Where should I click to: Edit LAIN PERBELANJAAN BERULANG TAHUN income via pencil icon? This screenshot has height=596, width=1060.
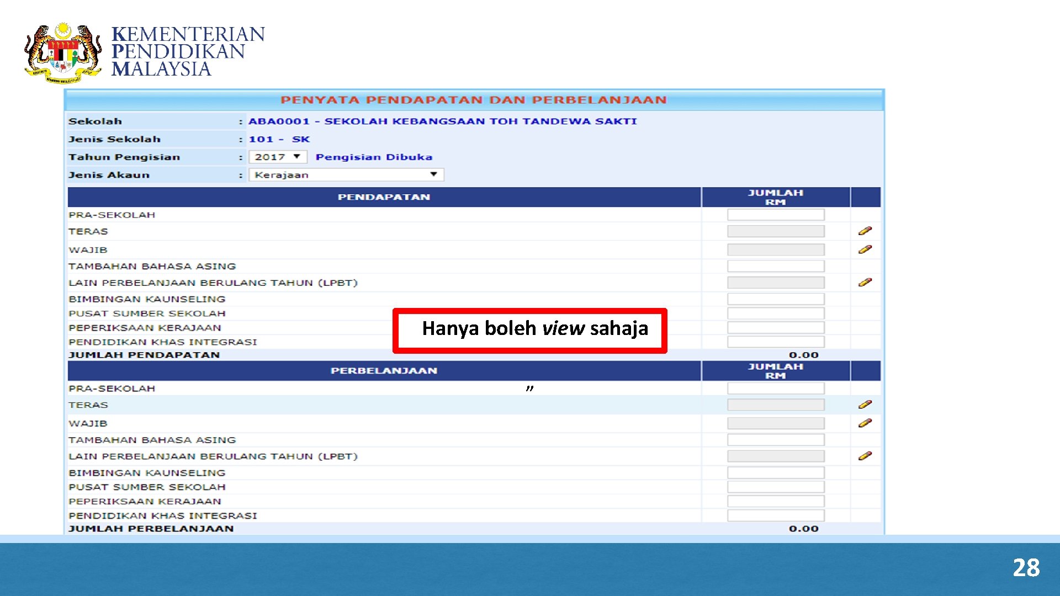tap(865, 282)
